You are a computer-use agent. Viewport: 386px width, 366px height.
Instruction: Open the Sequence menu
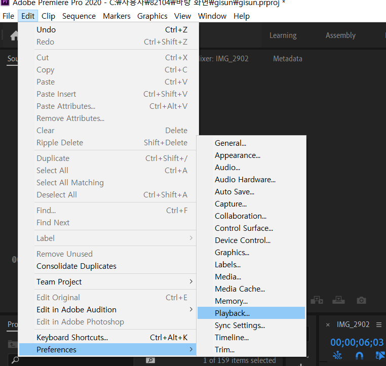79,16
